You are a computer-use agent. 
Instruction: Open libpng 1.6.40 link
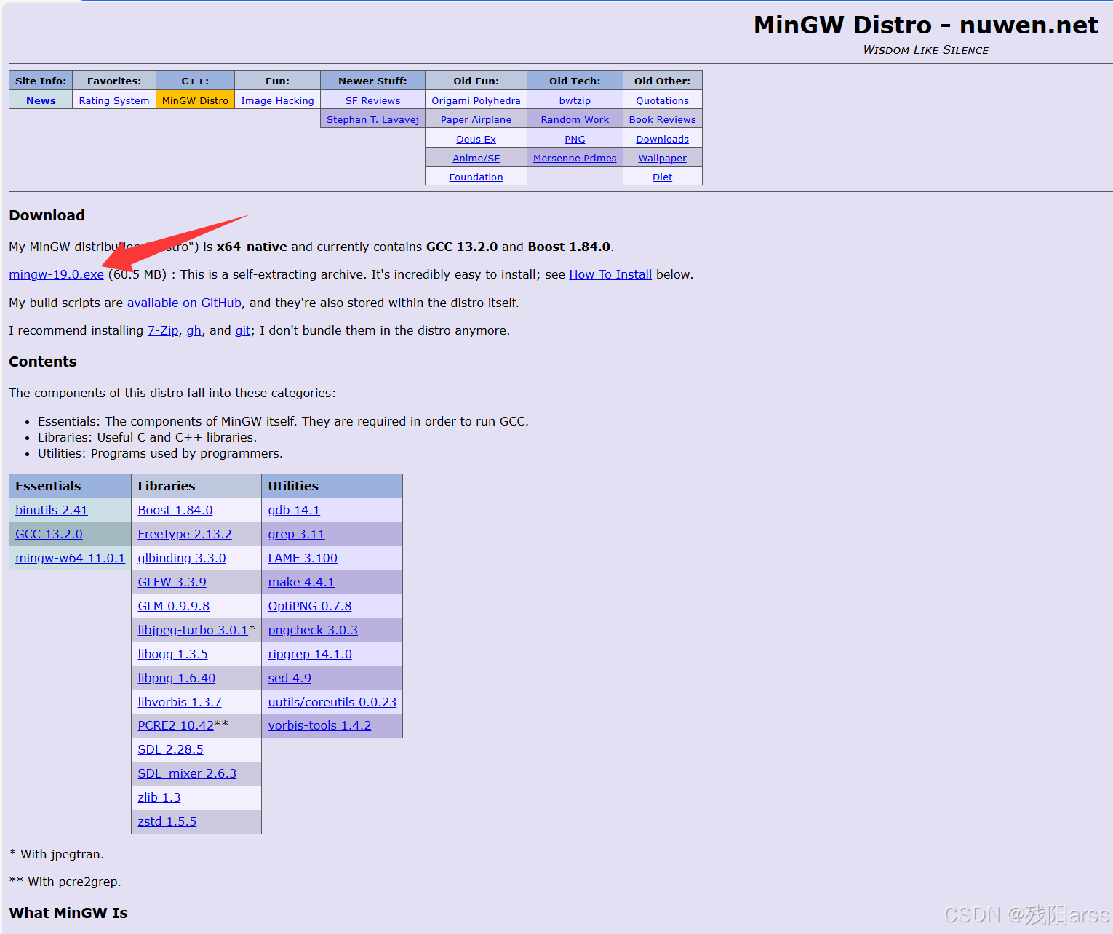tap(177, 678)
